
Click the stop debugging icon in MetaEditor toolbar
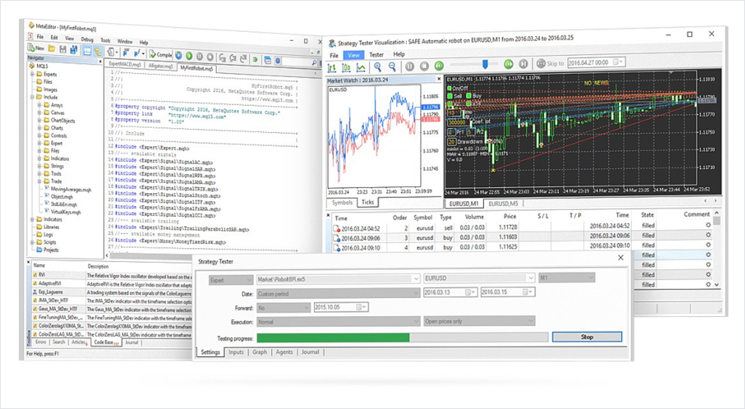tap(210, 57)
